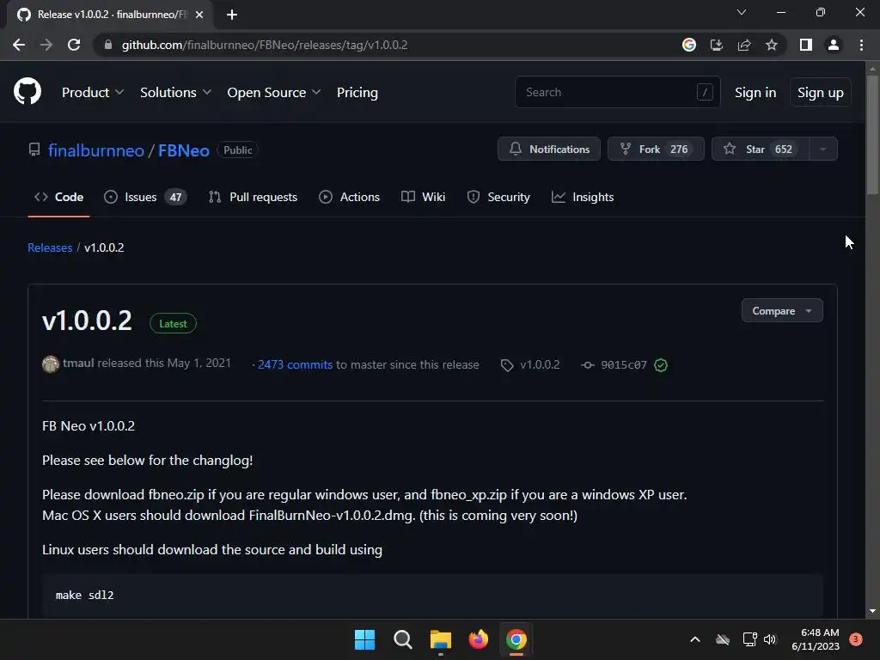Switch to the Code tab
This screenshot has width=880, height=660.
tap(59, 197)
